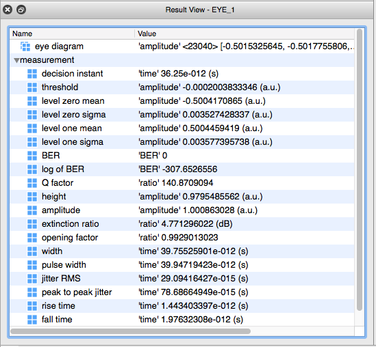Click the horizontal scrollbar at the bottom
Image resolution: width=376 pixels, height=347 pixels.
point(131,331)
